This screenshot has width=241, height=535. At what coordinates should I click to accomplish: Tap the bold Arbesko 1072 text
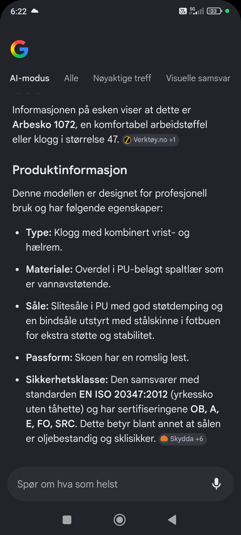[x=44, y=125]
